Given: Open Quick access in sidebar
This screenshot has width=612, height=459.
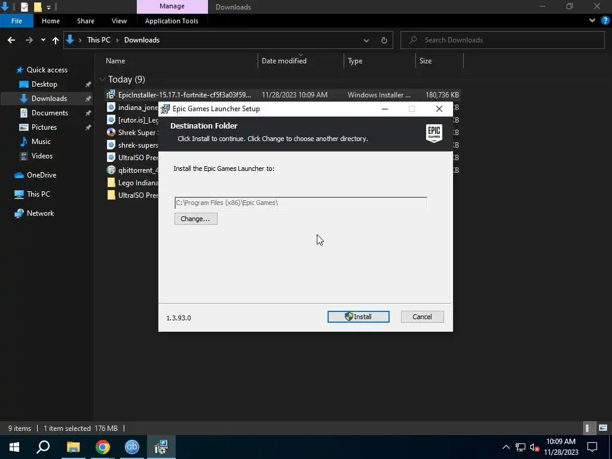Looking at the screenshot, I should [x=47, y=70].
